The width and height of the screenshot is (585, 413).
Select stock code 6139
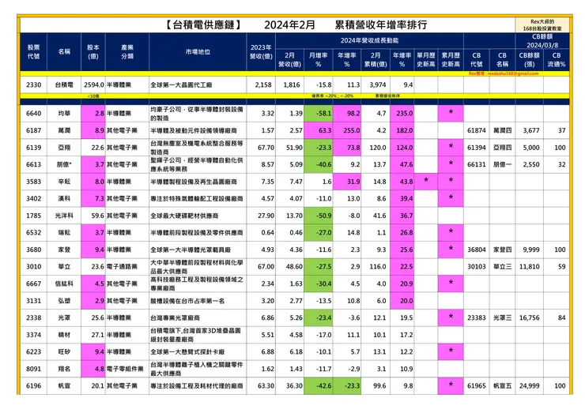point(33,148)
